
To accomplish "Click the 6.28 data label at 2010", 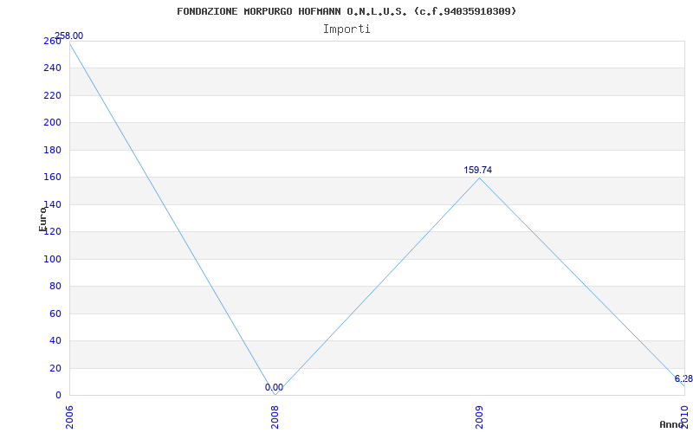I will [683, 378].
